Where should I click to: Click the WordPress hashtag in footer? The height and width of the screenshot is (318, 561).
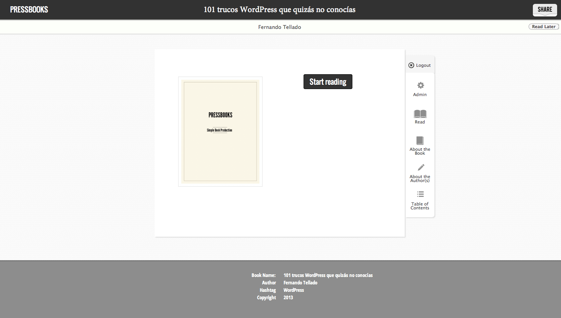coord(294,290)
